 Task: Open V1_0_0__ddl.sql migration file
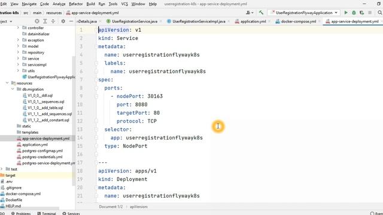(40, 96)
